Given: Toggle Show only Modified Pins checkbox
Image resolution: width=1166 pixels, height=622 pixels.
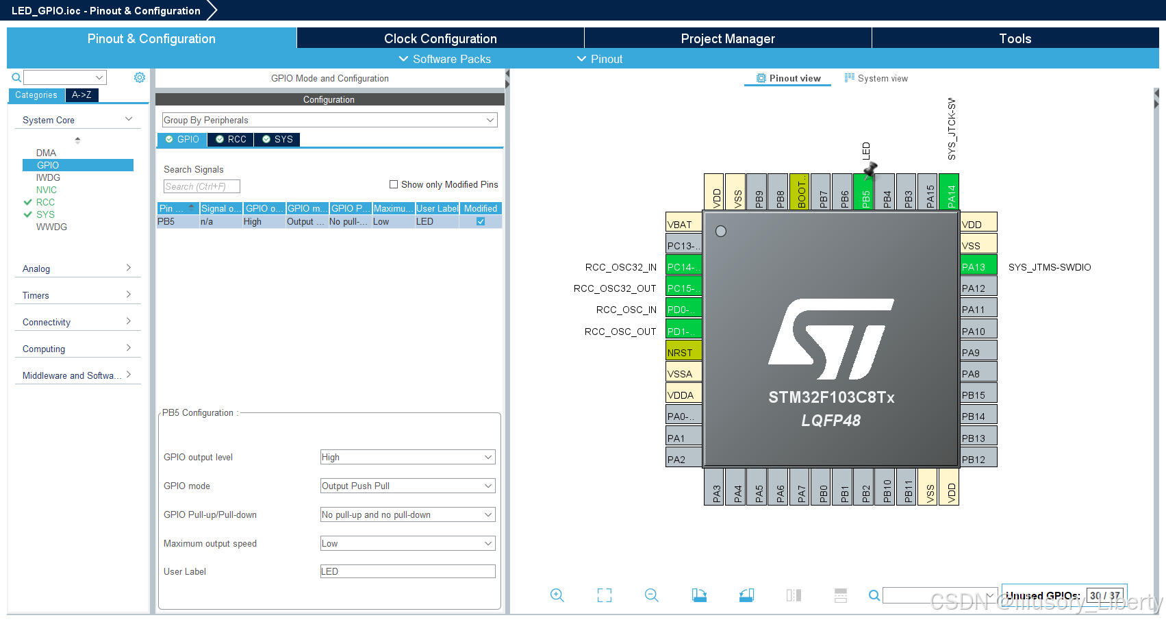Looking at the screenshot, I should (x=394, y=184).
